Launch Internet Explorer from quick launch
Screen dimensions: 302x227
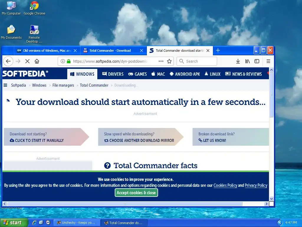(35, 223)
